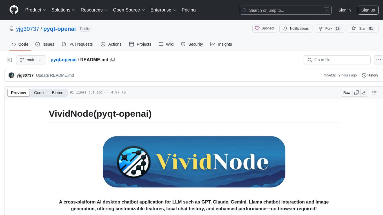
Task: Switch to the Insights tab
Action: point(221,44)
